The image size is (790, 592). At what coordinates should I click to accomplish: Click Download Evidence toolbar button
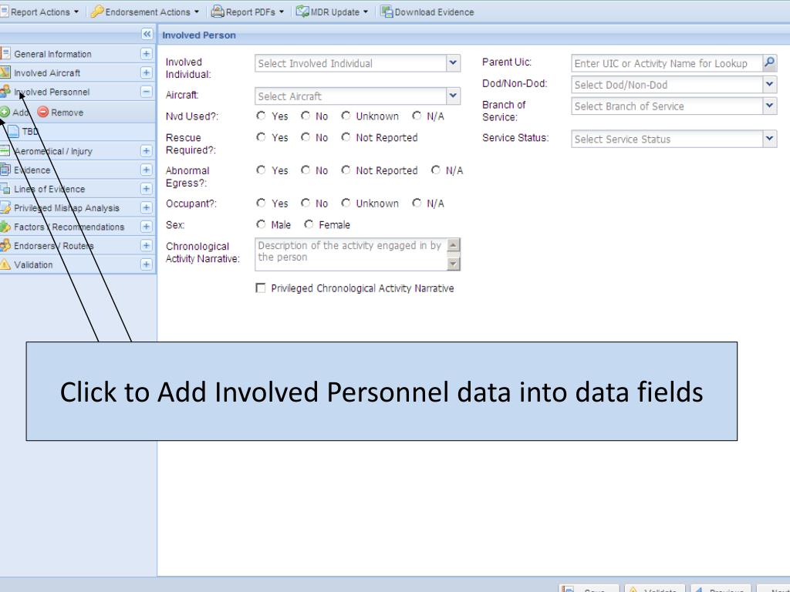(x=427, y=12)
